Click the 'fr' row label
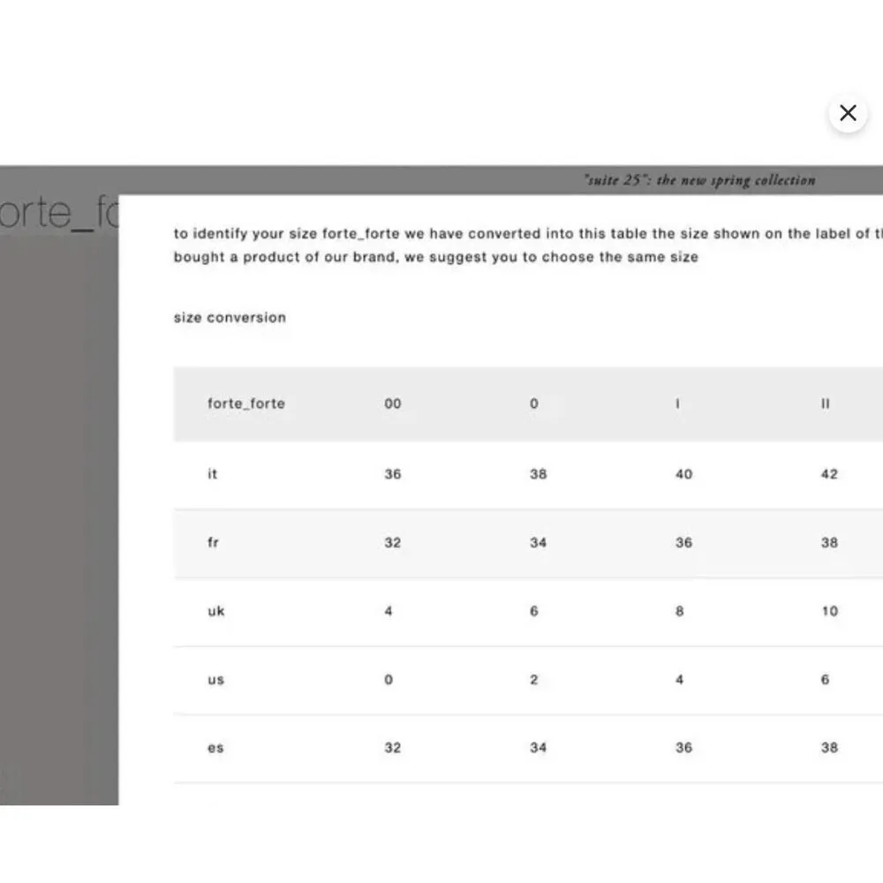This screenshot has height=883, width=883. point(213,543)
